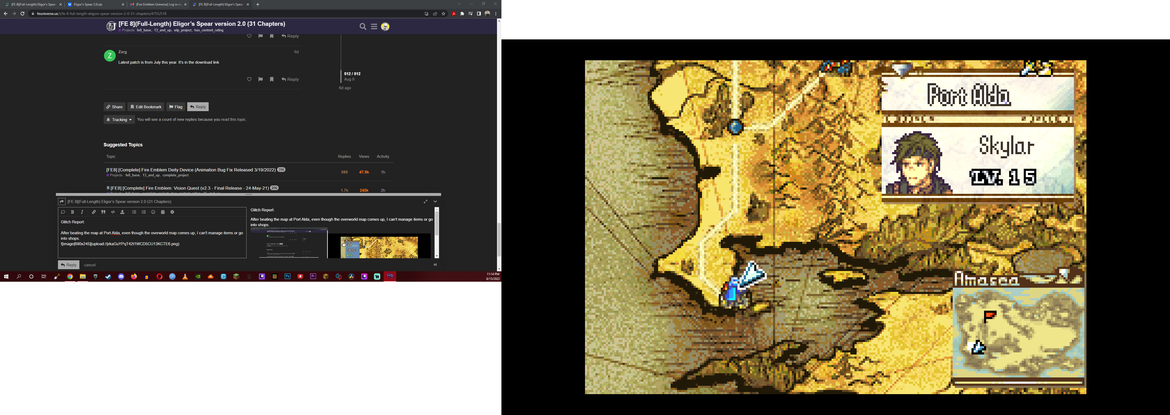Click the upload icon in composer toolbar
The height and width of the screenshot is (415, 1170).
point(122,212)
